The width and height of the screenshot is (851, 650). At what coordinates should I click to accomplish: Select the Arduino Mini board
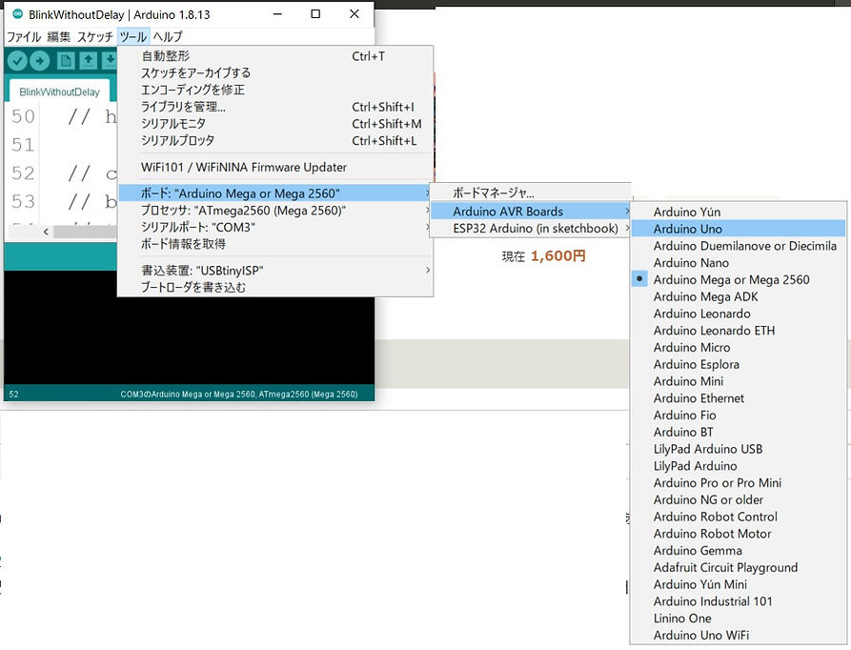(x=739, y=381)
